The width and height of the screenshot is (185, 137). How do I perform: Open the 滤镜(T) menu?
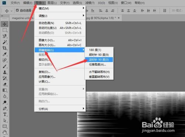tap(90, 3)
